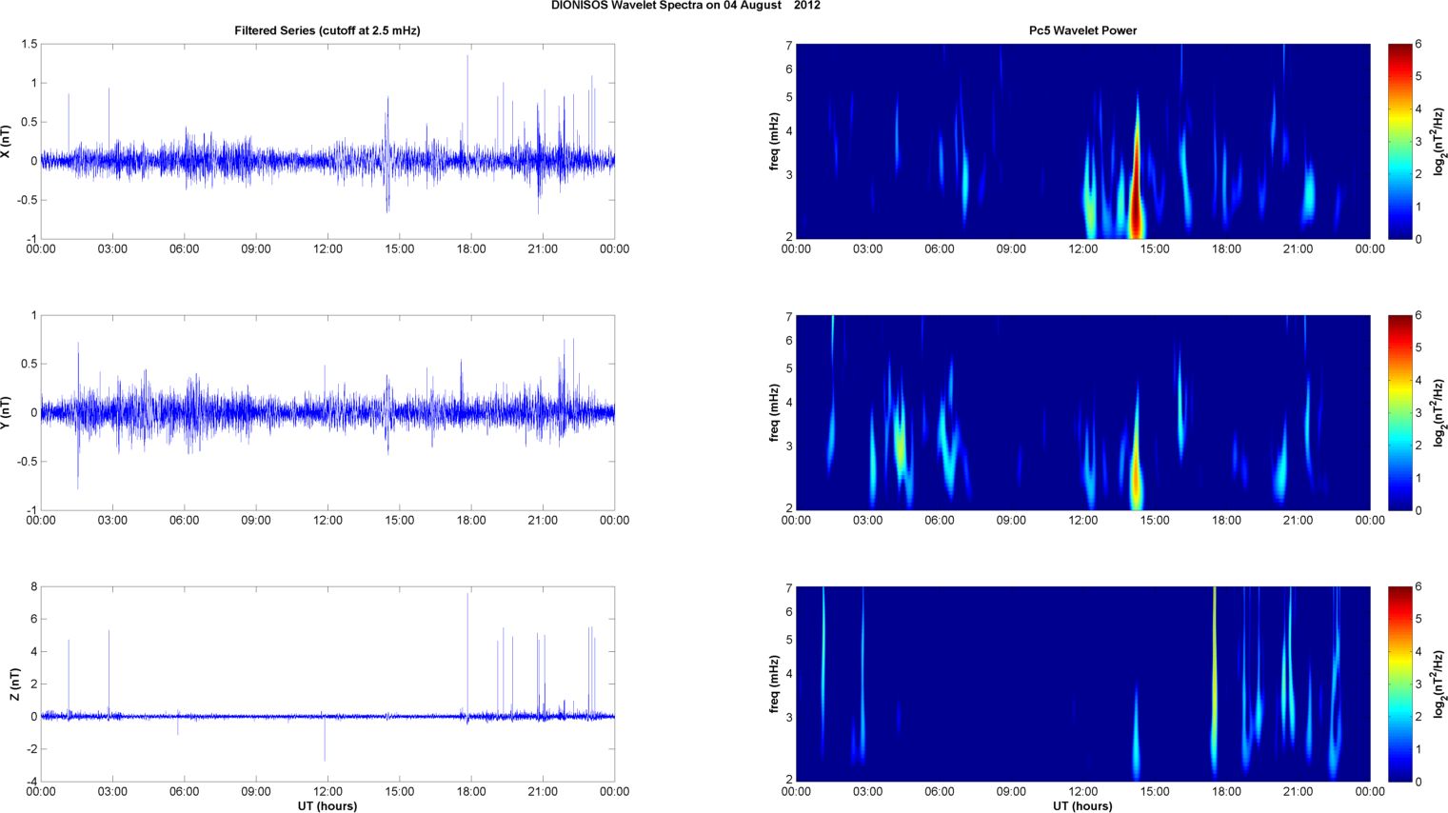Click the -4 tick on the Z axis
Viewport: 1448px width, 813px height.
tap(31, 782)
